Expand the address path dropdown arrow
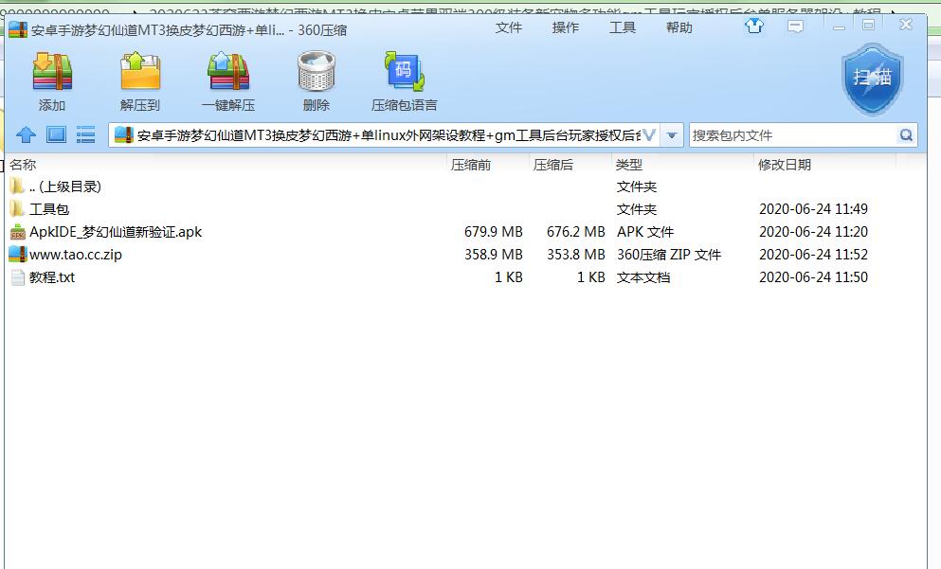Image resolution: width=941 pixels, height=569 pixels. point(672,135)
